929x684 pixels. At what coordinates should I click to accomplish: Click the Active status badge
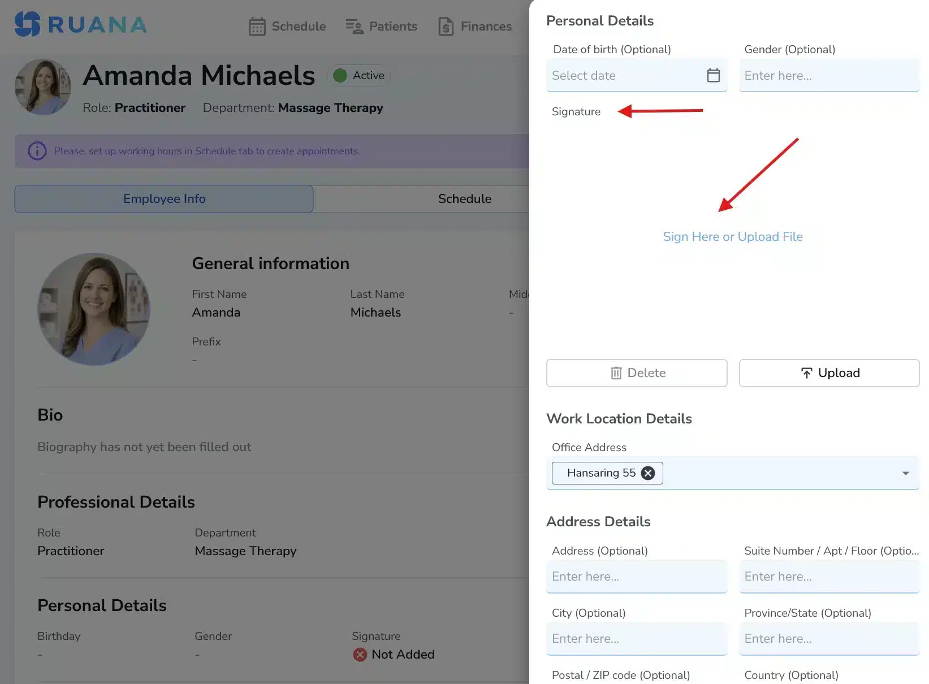[x=358, y=75]
